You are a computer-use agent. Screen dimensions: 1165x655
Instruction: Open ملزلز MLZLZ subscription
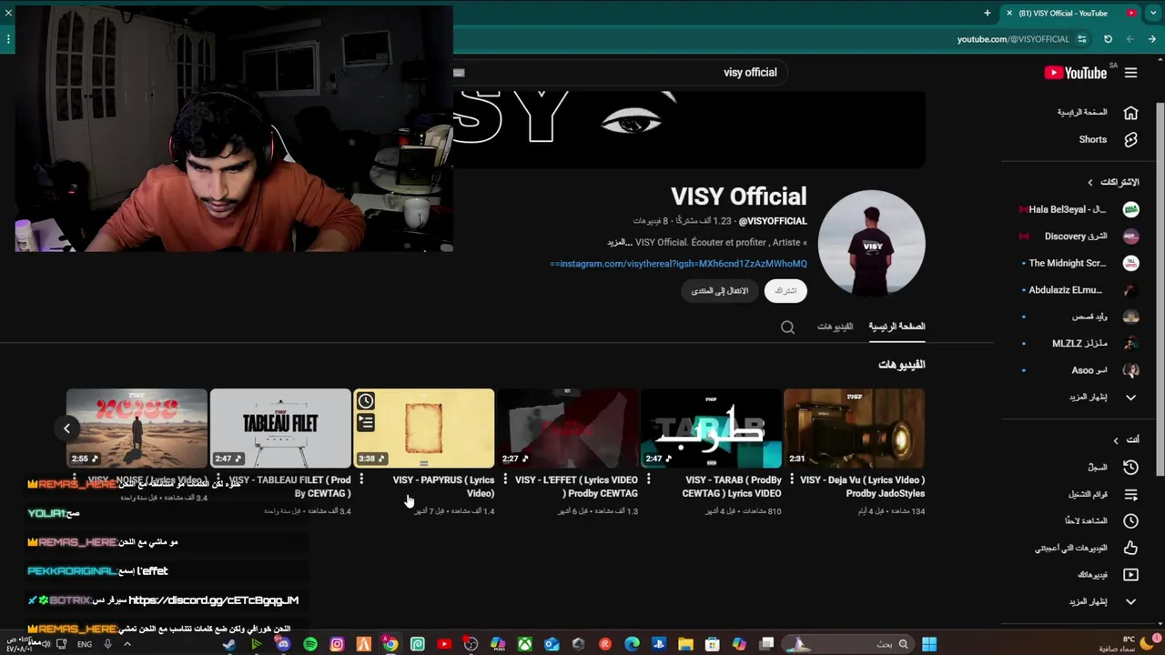1079,344
